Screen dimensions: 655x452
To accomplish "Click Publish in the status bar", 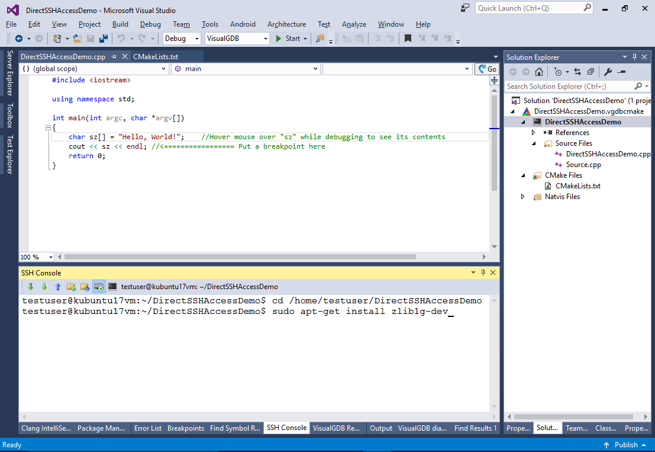I will (626, 445).
